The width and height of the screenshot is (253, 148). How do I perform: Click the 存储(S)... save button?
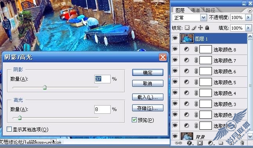[x=148, y=108]
